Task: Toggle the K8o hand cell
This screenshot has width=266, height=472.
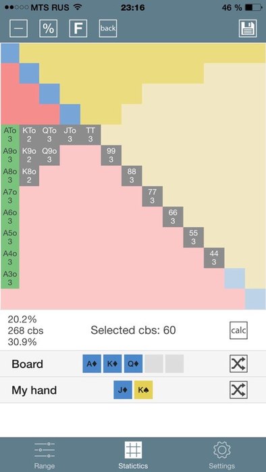Action: tap(30, 176)
